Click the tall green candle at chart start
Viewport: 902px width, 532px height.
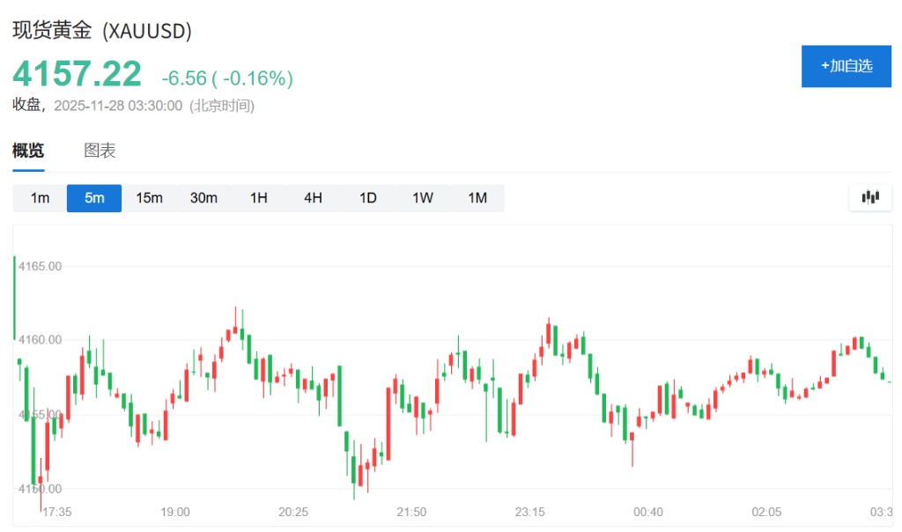tap(15, 297)
